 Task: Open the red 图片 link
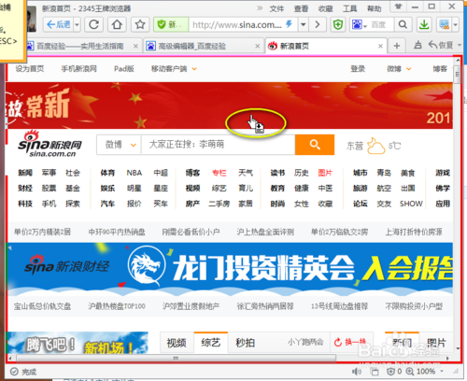tap(325, 173)
